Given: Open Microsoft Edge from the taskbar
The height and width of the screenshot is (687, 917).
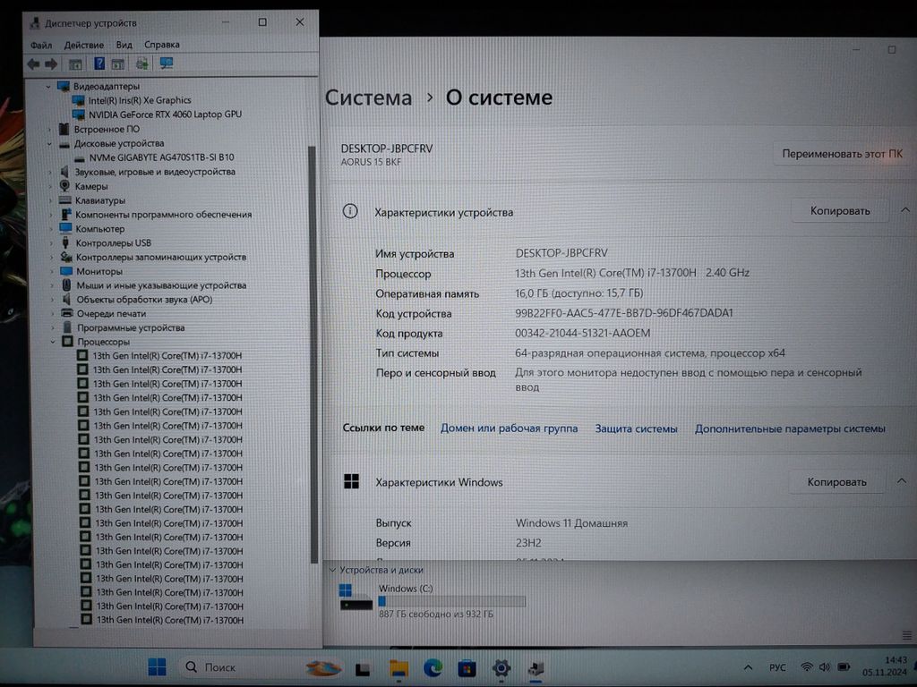Looking at the screenshot, I should pos(433,667).
